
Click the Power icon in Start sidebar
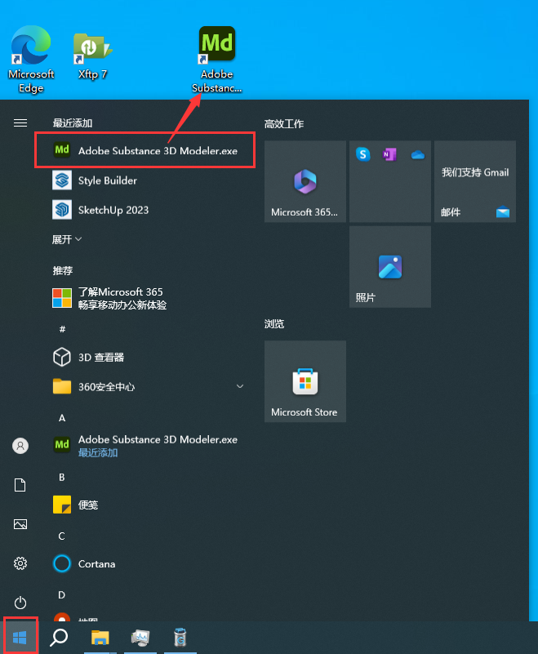(x=20, y=603)
